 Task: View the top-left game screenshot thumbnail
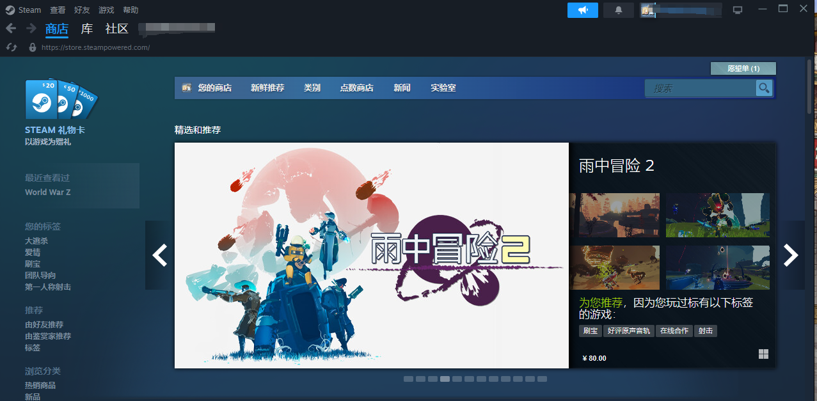click(615, 216)
